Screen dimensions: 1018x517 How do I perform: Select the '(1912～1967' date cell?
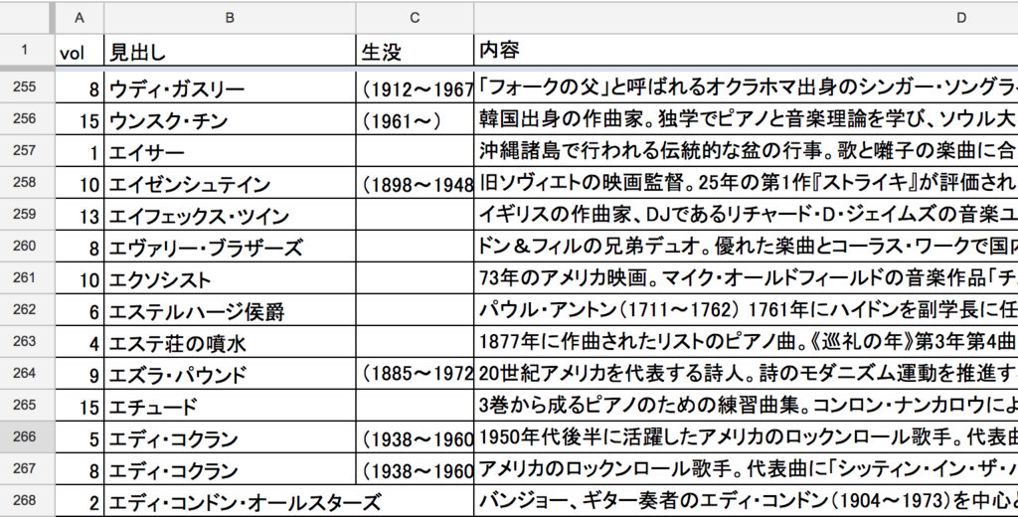pyautogui.click(x=415, y=86)
